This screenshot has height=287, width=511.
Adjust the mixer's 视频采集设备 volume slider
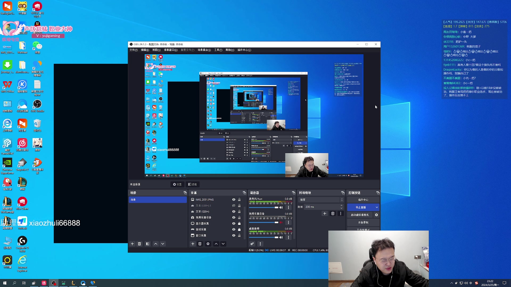(x=263, y=222)
